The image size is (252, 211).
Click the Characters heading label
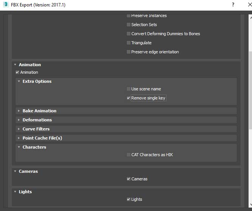34,147
